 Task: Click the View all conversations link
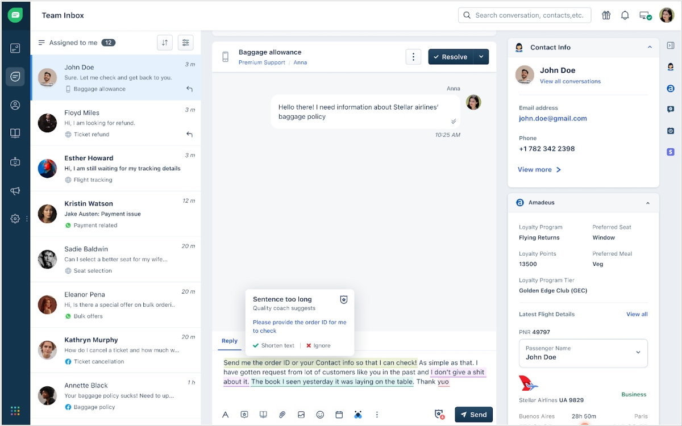tap(570, 81)
